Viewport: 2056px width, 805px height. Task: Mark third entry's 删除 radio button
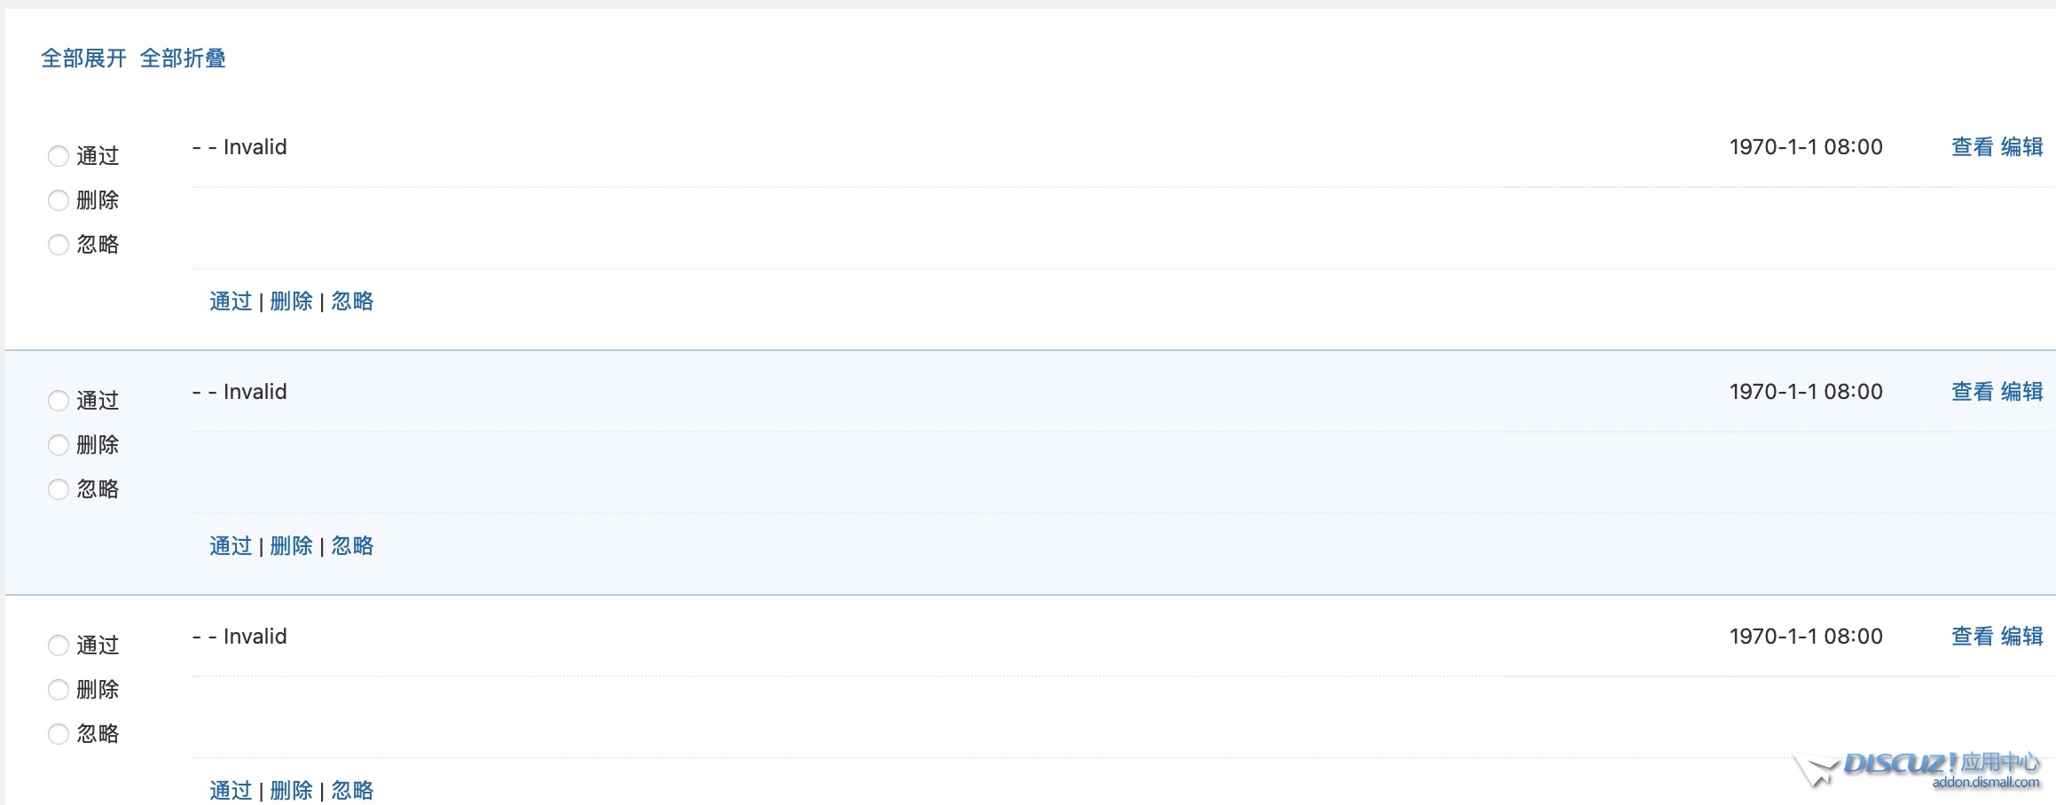point(59,690)
